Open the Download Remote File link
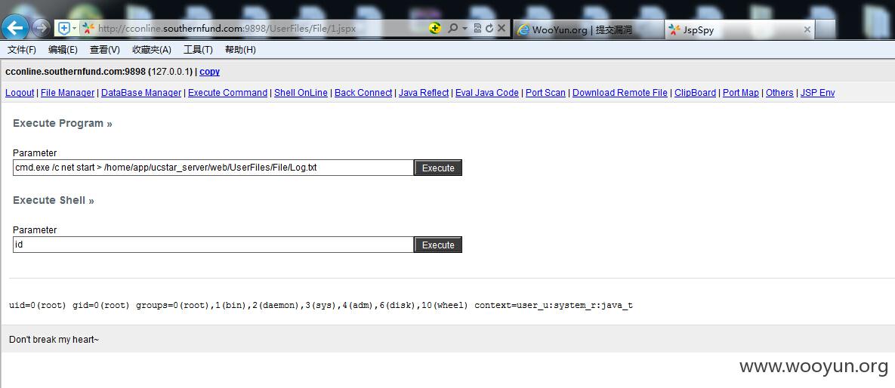 (620, 92)
